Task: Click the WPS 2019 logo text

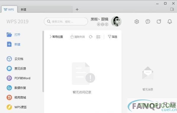Action: (x=17, y=21)
